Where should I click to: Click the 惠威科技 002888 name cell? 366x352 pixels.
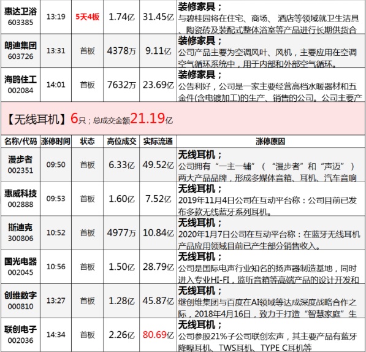pyautogui.click(x=21, y=199)
